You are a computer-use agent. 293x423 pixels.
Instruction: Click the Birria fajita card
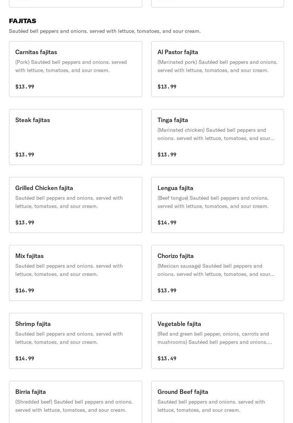[x=75, y=402]
